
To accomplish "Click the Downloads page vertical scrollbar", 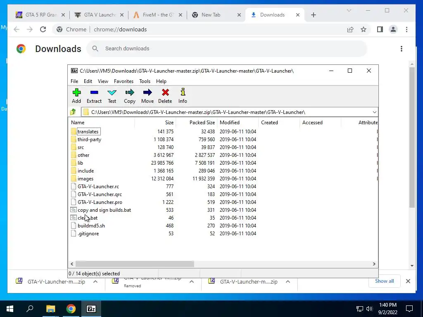I will click(x=412, y=137).
